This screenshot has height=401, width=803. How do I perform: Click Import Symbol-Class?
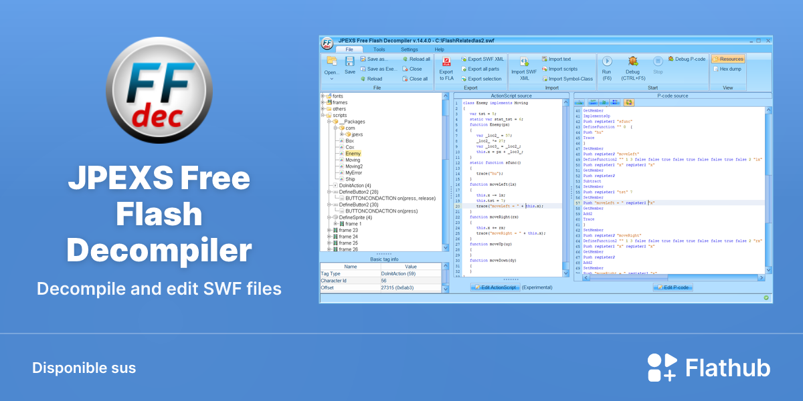567,79
